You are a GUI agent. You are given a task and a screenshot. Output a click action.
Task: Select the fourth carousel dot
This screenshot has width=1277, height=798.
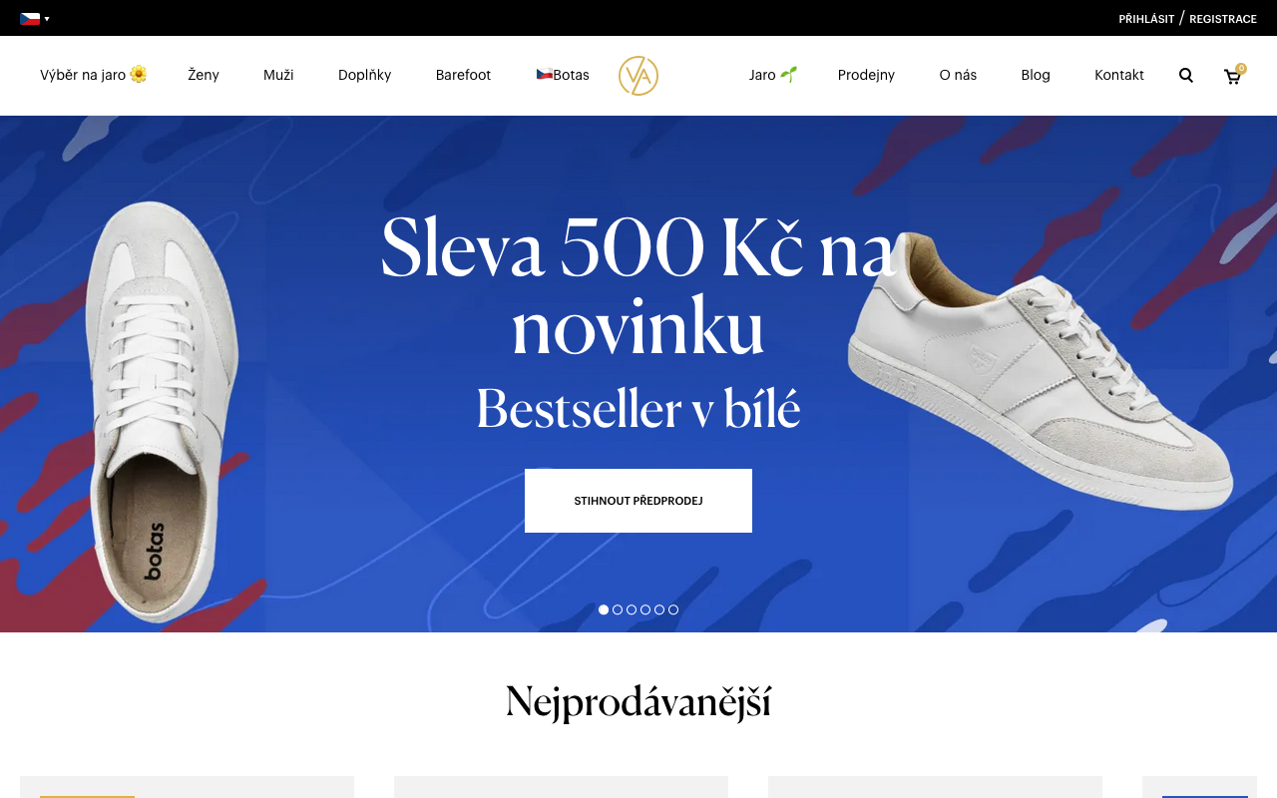645,609
